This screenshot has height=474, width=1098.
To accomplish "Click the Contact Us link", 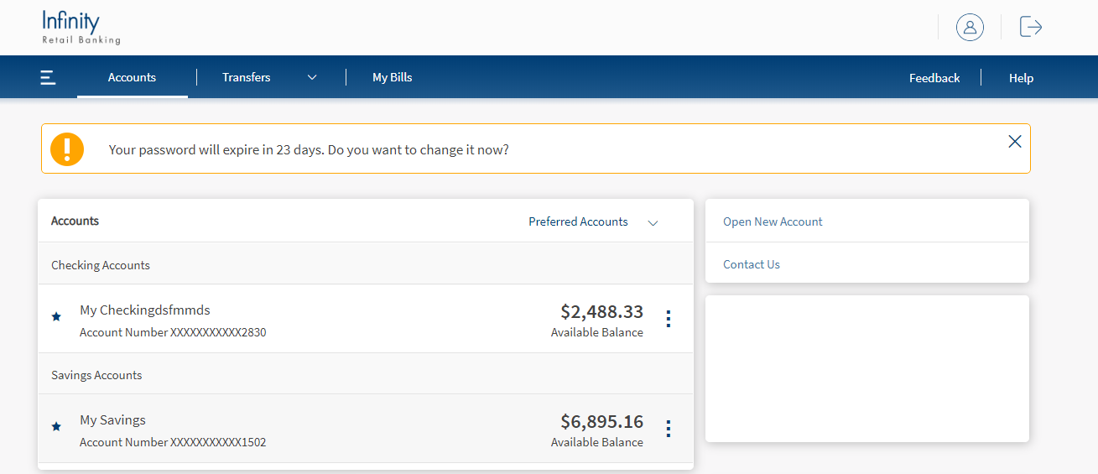I will (x=751, y=264).
